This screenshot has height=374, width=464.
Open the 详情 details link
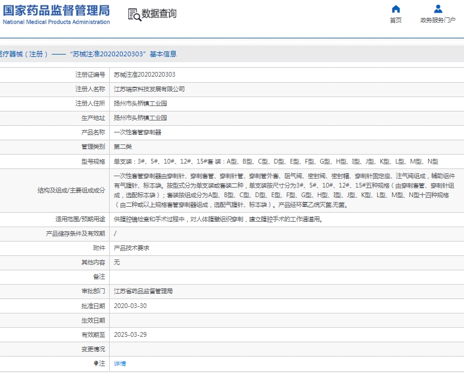coord(120,363)
